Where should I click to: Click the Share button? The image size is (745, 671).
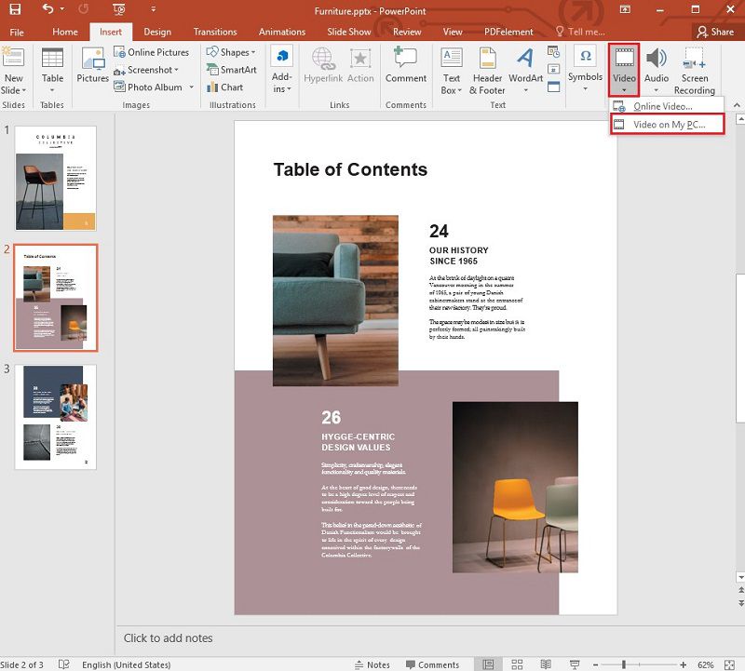[x=719, y=31]
